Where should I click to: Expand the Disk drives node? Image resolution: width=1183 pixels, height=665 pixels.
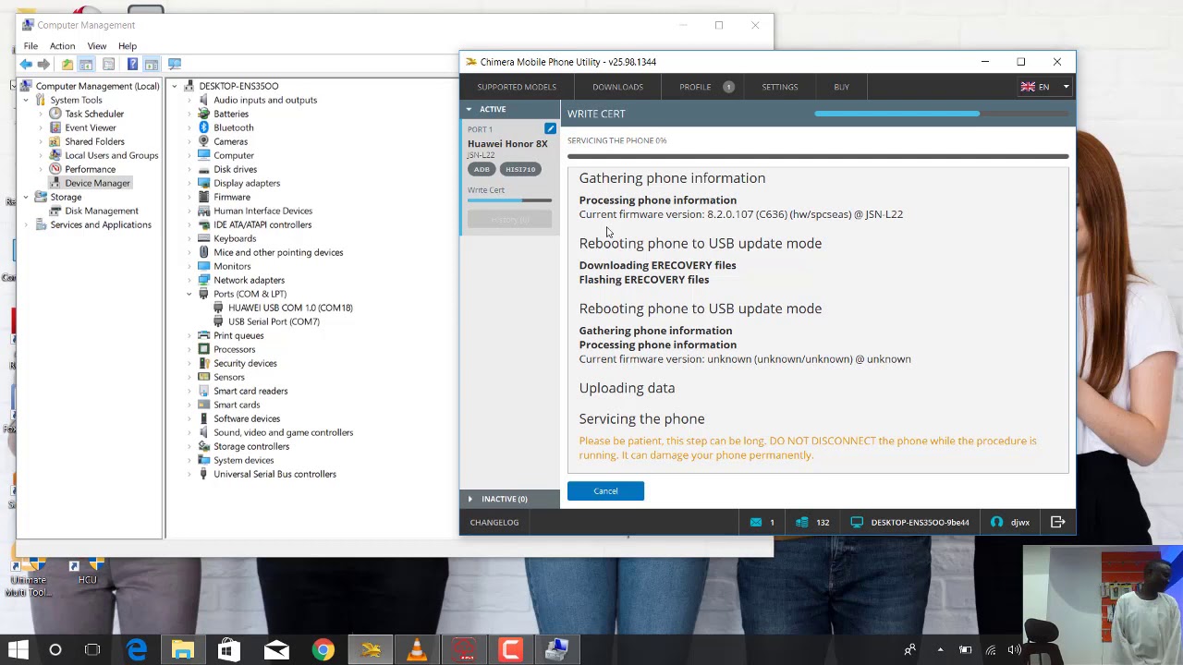tap(189, 169)
